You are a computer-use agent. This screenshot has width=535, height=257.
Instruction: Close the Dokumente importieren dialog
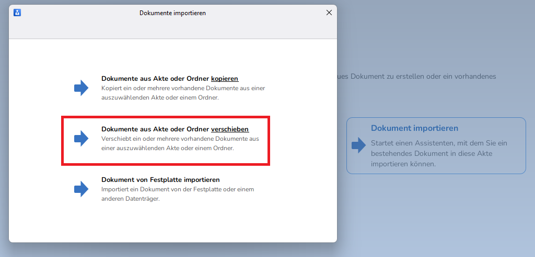pos(329,13)
